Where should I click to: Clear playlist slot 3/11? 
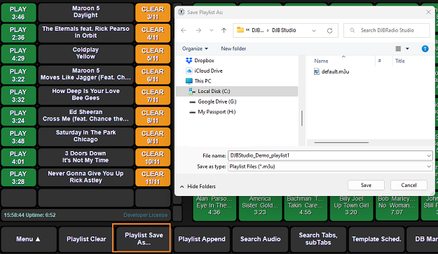153,13
